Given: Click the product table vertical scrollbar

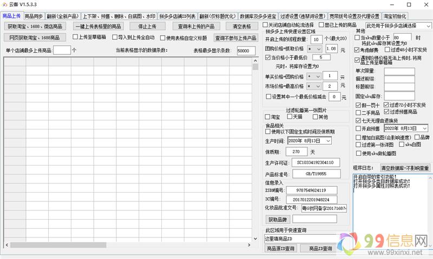Looking at the screenshot, I should [255, 151].
